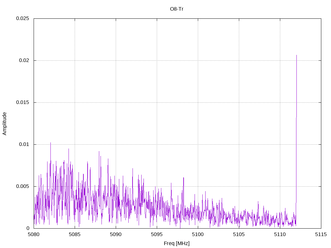Click the Freq [MHz] x-axis label

[176, 243]
